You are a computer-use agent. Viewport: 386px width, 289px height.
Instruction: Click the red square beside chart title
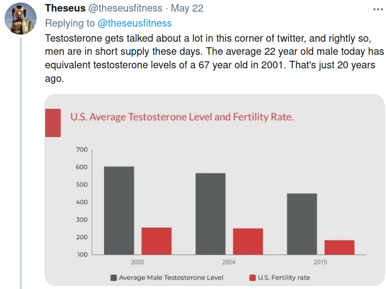[x=53, y=123]
